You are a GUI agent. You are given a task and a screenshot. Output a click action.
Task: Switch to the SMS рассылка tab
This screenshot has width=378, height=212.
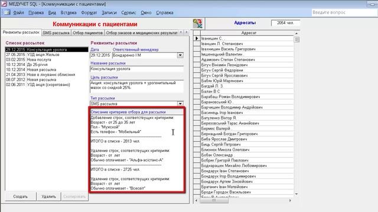[56, 33]
